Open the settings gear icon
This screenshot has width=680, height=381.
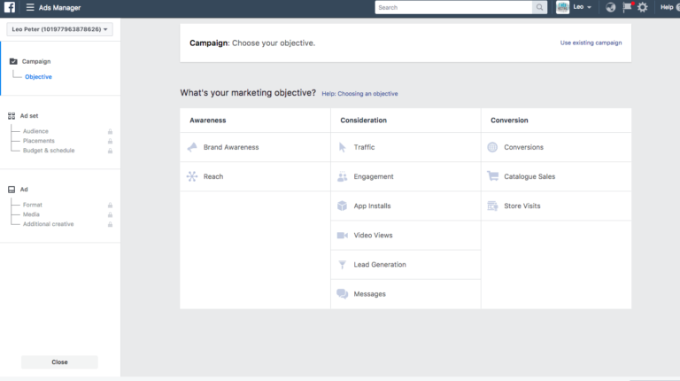[643, 7]
